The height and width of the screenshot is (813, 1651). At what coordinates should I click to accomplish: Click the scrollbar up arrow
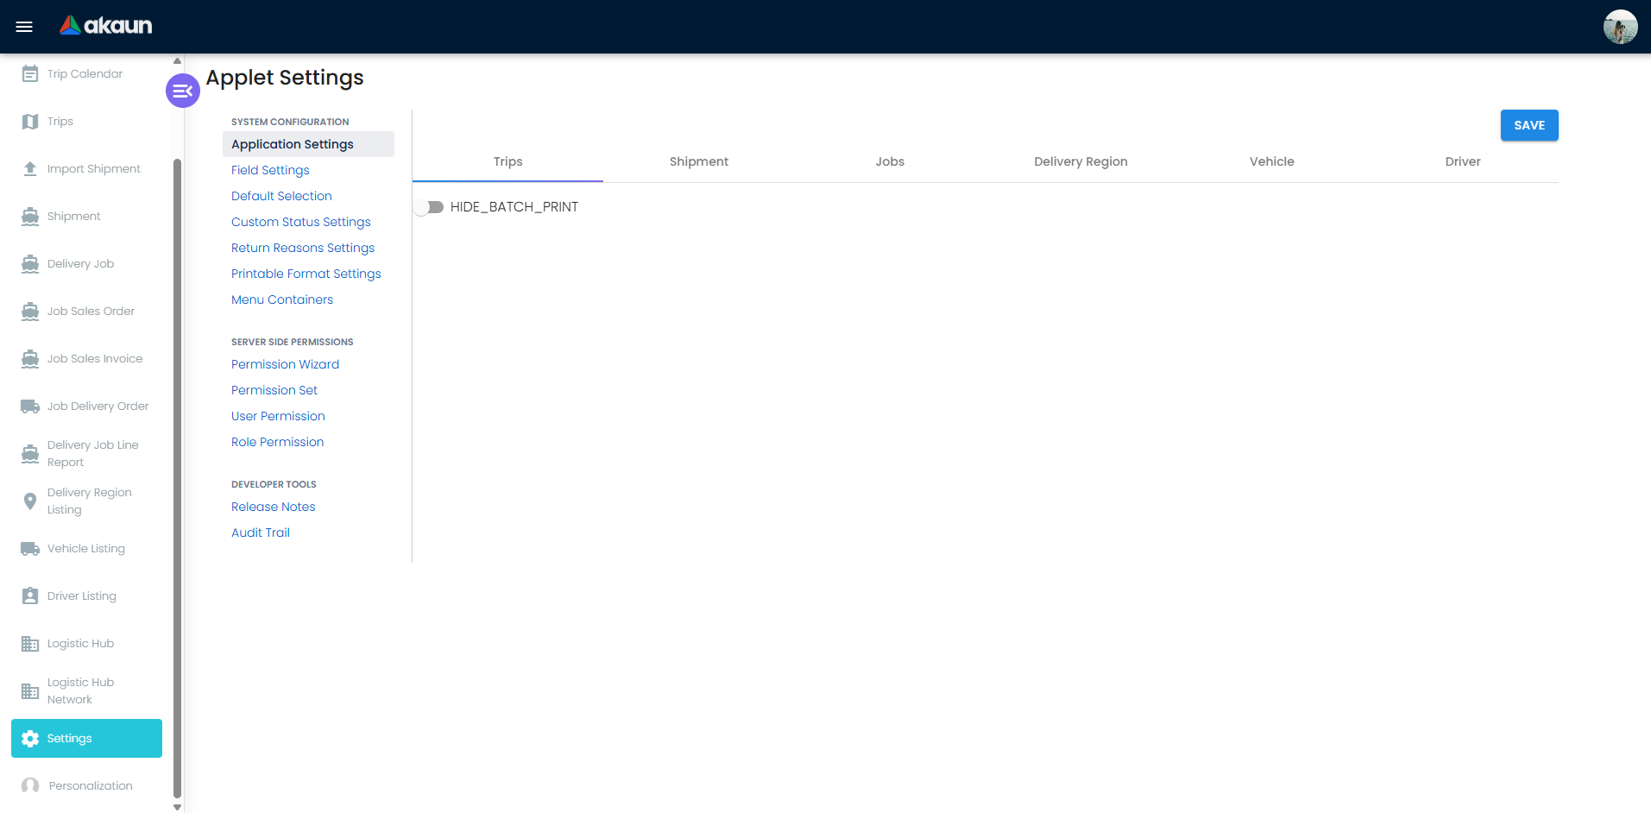tap(177, 60)
